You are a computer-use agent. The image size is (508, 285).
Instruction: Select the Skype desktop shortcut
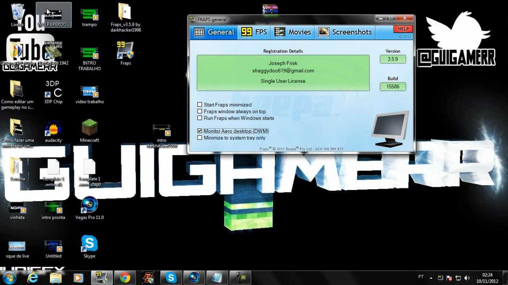89,247
